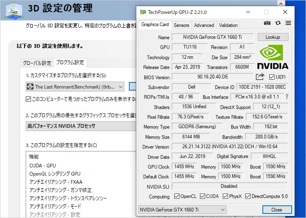The width and height of the screenshot is (306, 218).
Task: Click the Driver Version field
Action: 230,147
